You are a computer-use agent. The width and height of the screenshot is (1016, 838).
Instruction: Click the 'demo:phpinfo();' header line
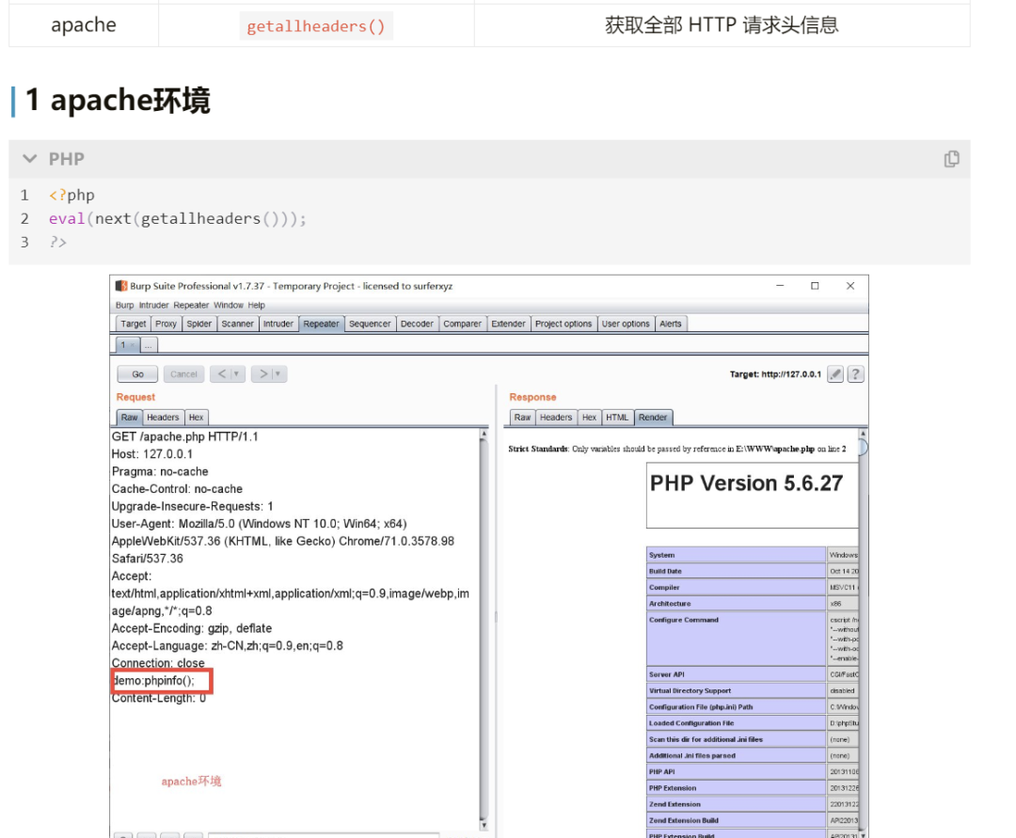click(153, 681)
